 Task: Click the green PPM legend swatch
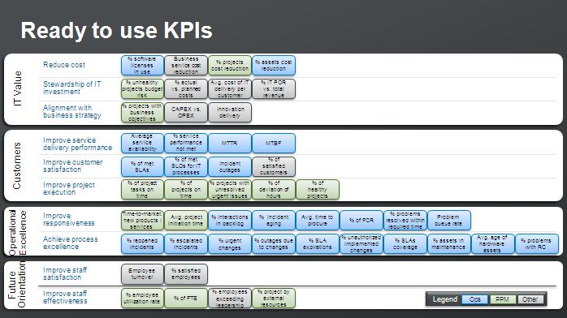point(502,299)
